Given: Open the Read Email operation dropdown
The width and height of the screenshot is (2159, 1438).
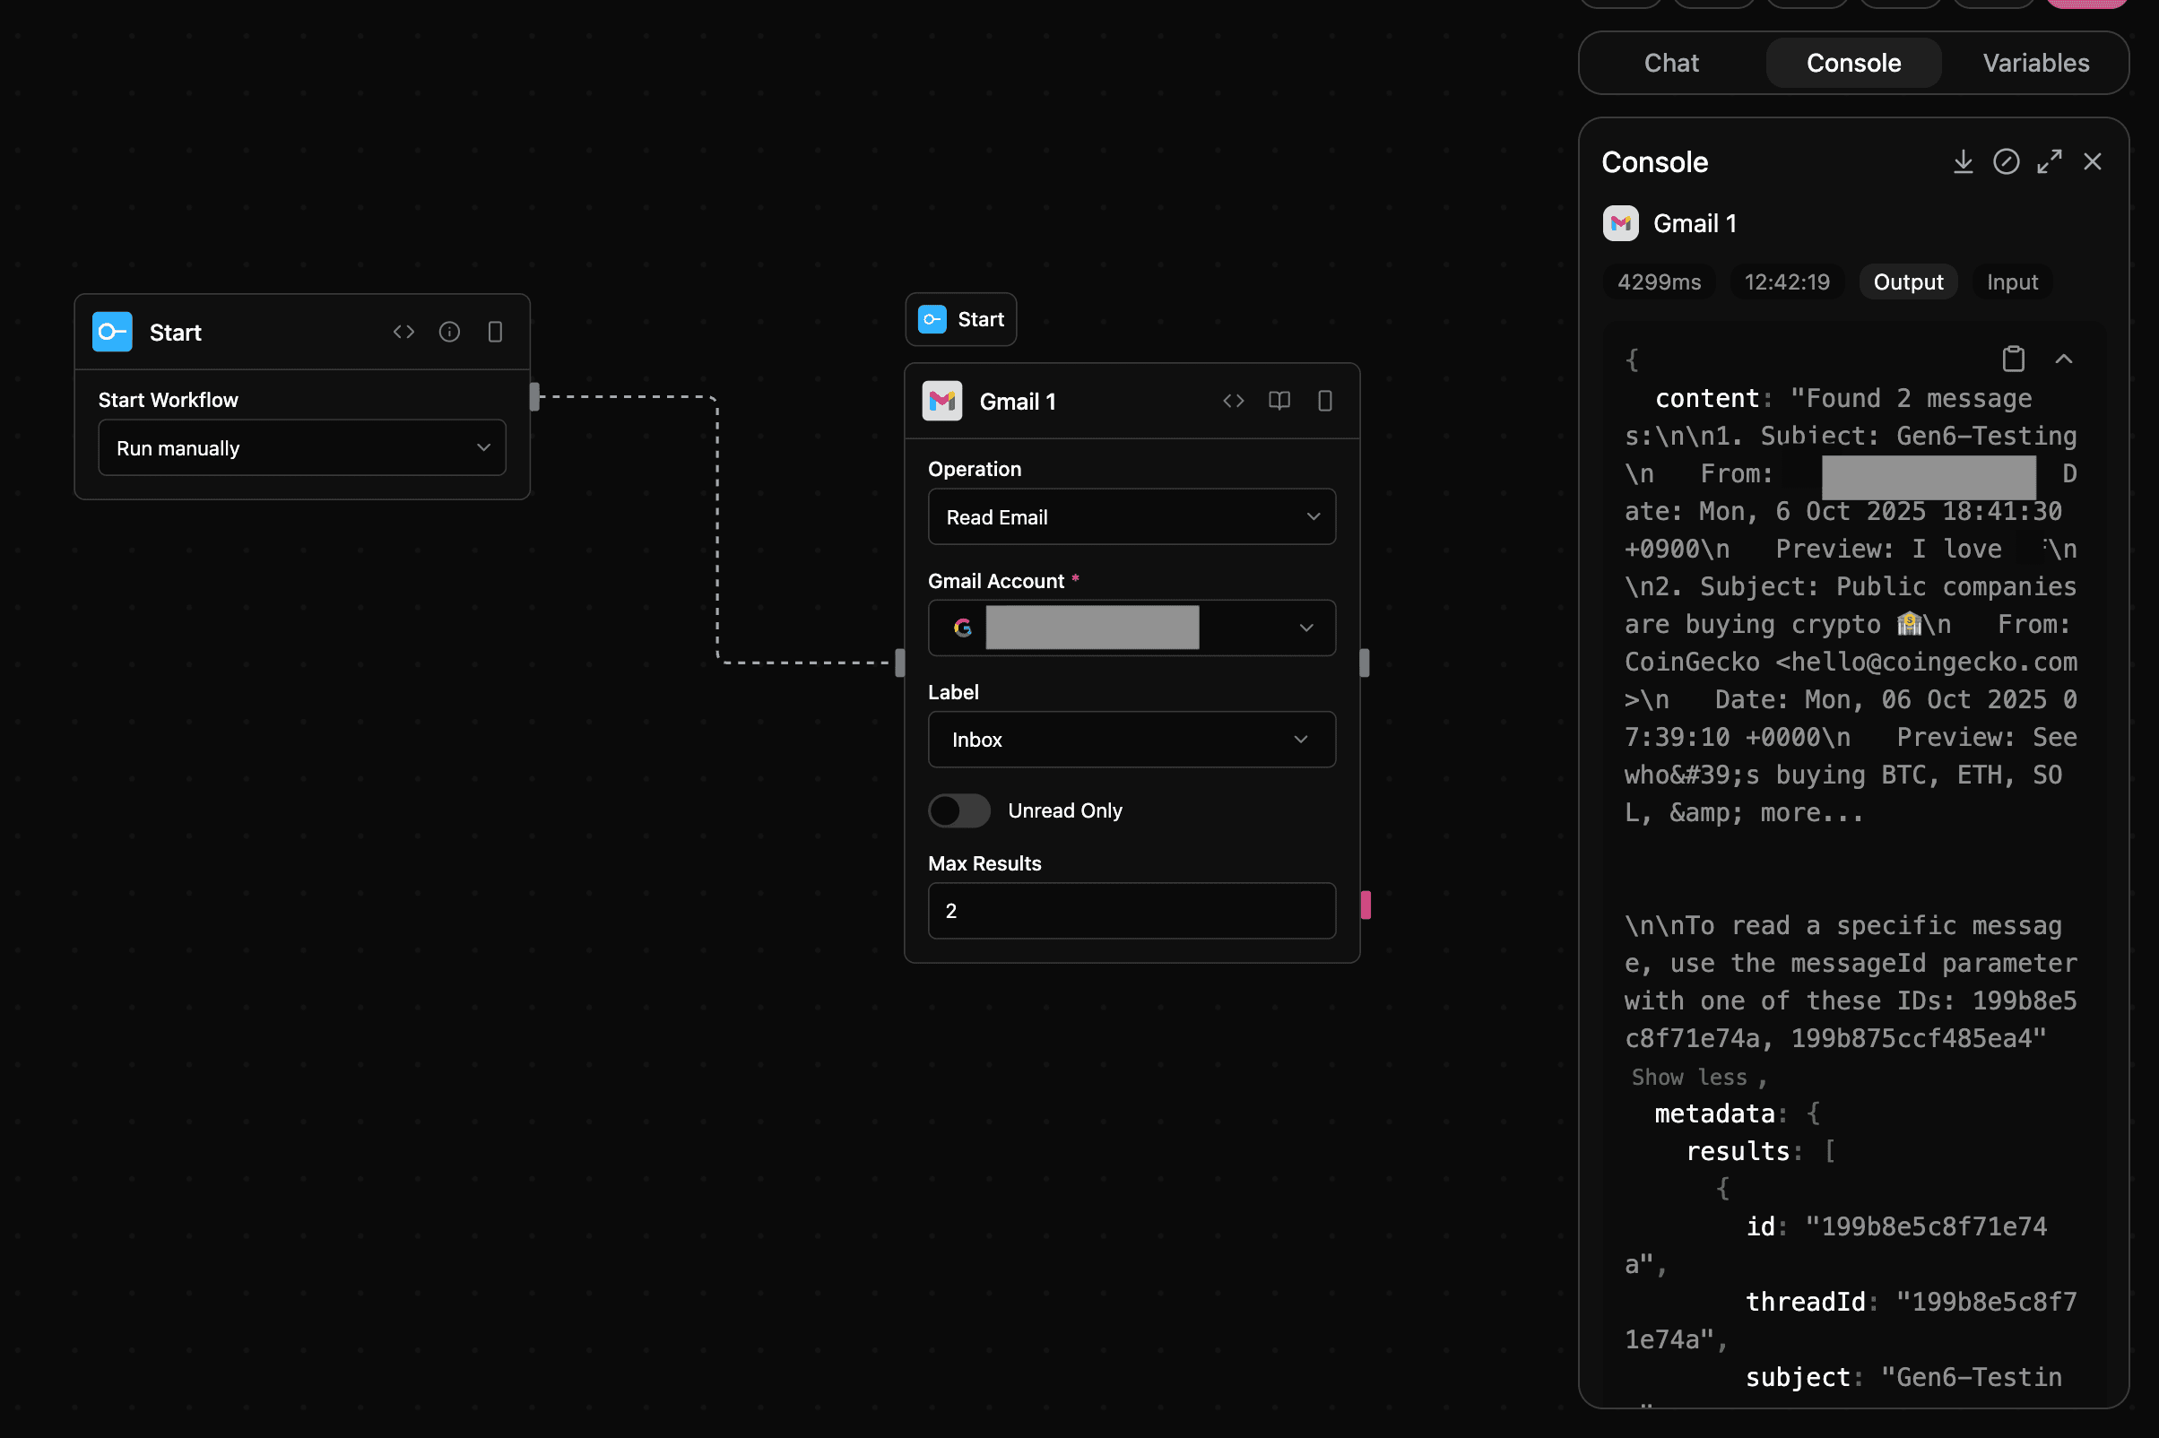Looking at the screenshot, I should [x=1131, y=516].
